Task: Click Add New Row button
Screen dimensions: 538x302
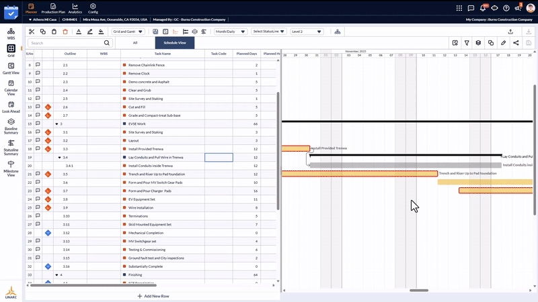Action: tap(153, 296)
